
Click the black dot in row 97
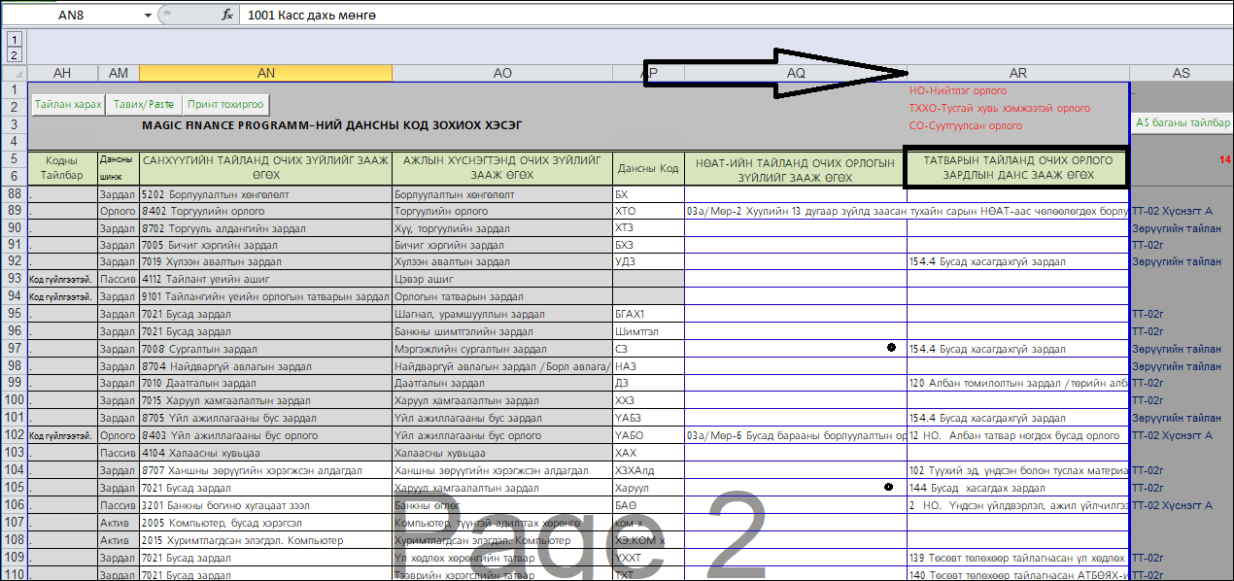[891, 347]
